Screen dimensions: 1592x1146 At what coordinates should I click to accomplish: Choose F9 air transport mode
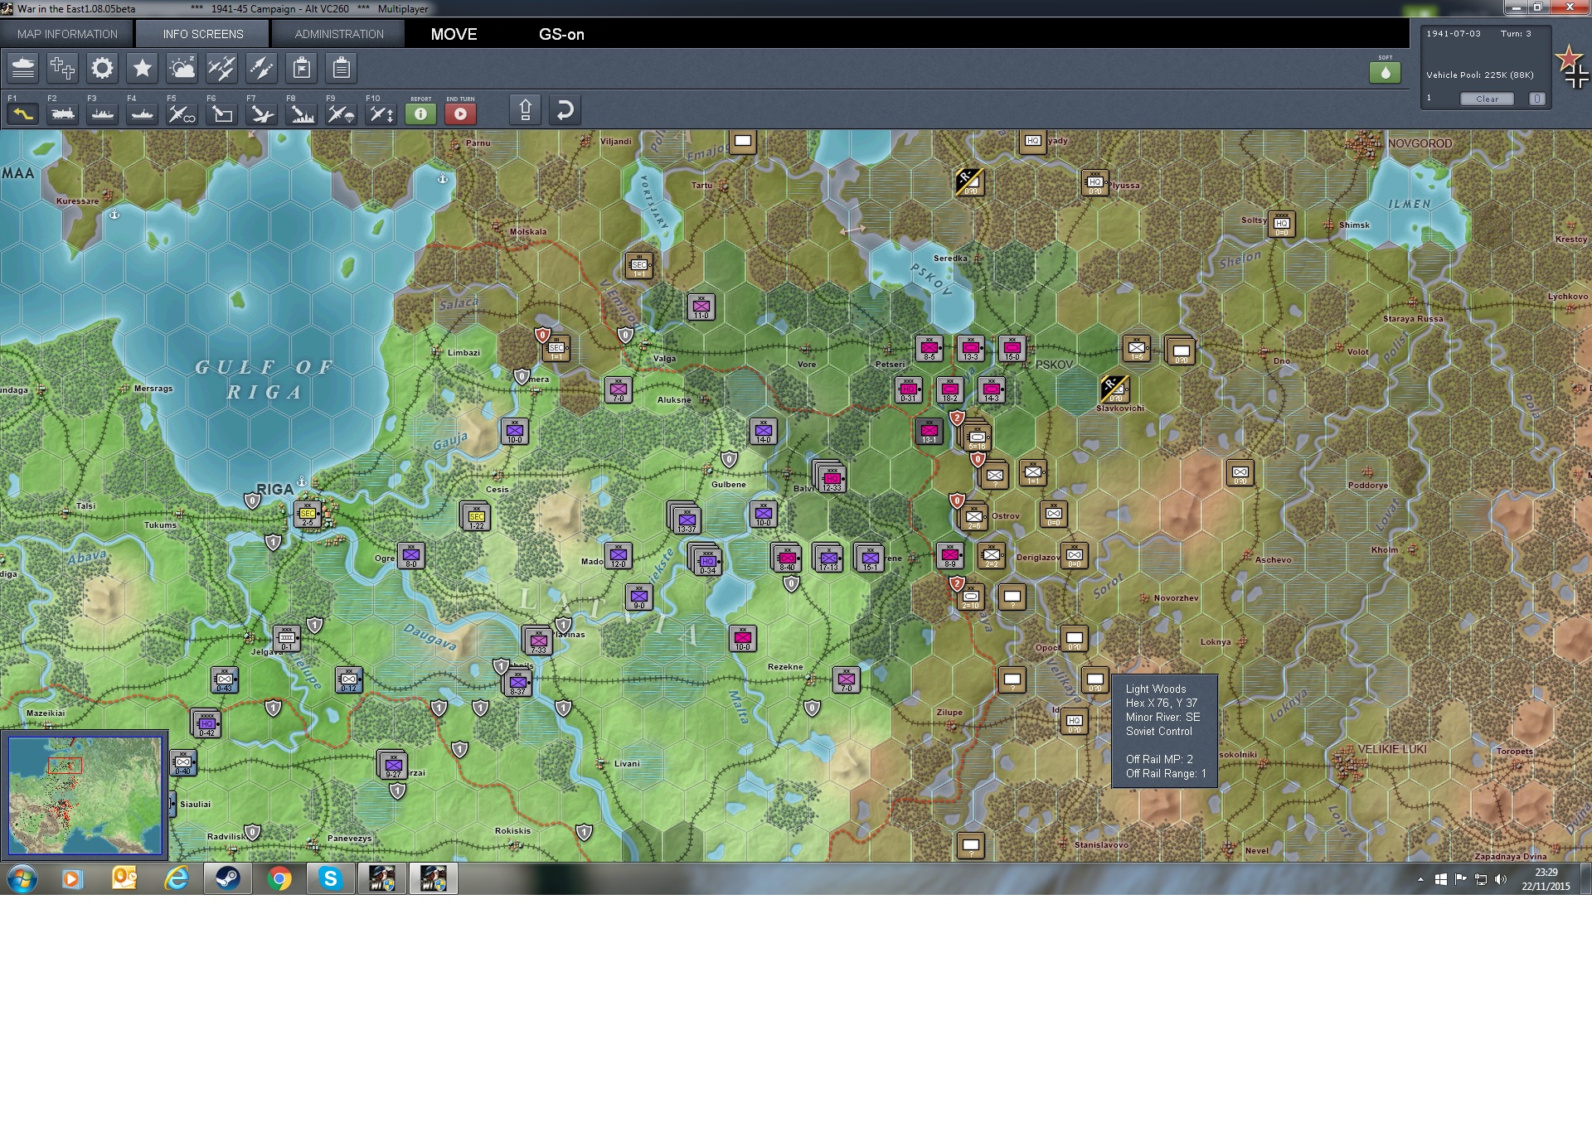(341, 114)
